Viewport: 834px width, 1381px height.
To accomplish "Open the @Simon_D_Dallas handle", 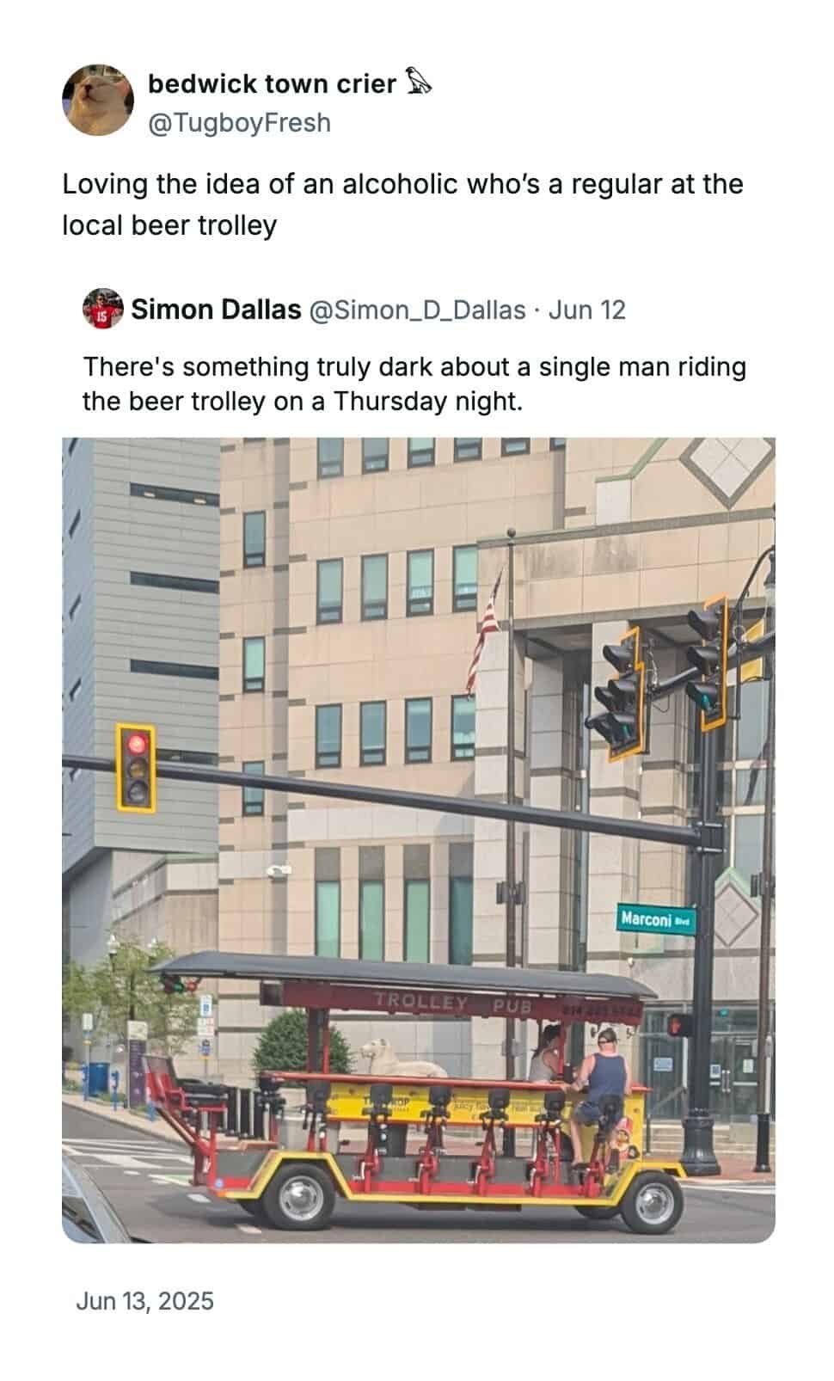I will point(417,310).
